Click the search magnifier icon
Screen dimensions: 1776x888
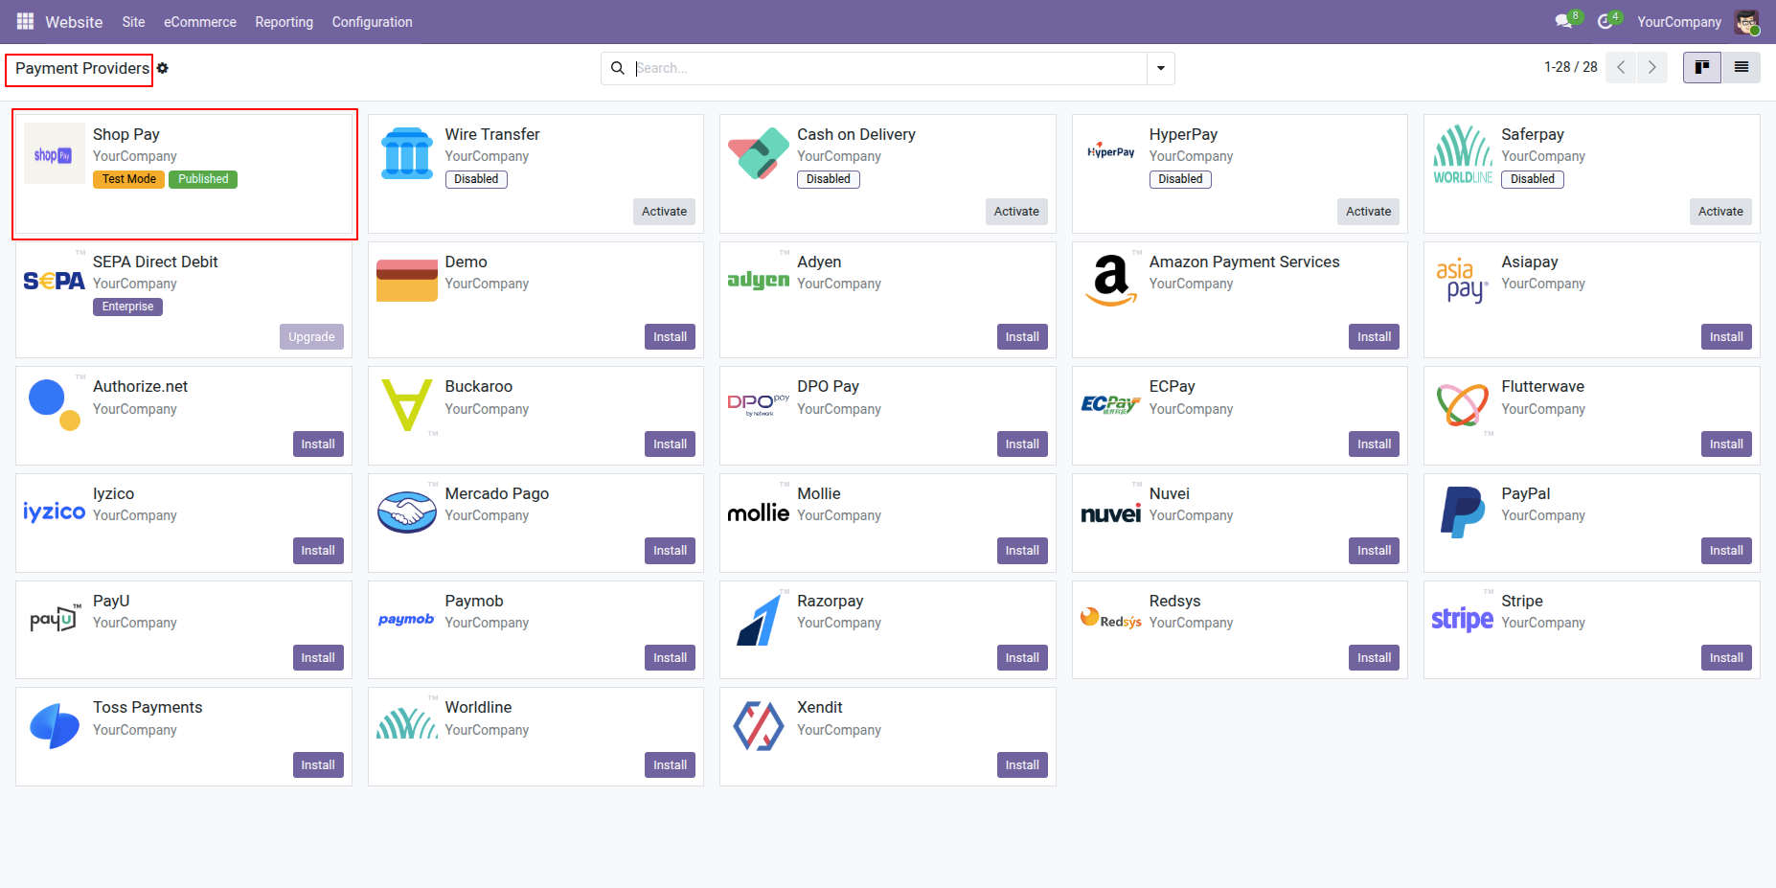point(618,68)
